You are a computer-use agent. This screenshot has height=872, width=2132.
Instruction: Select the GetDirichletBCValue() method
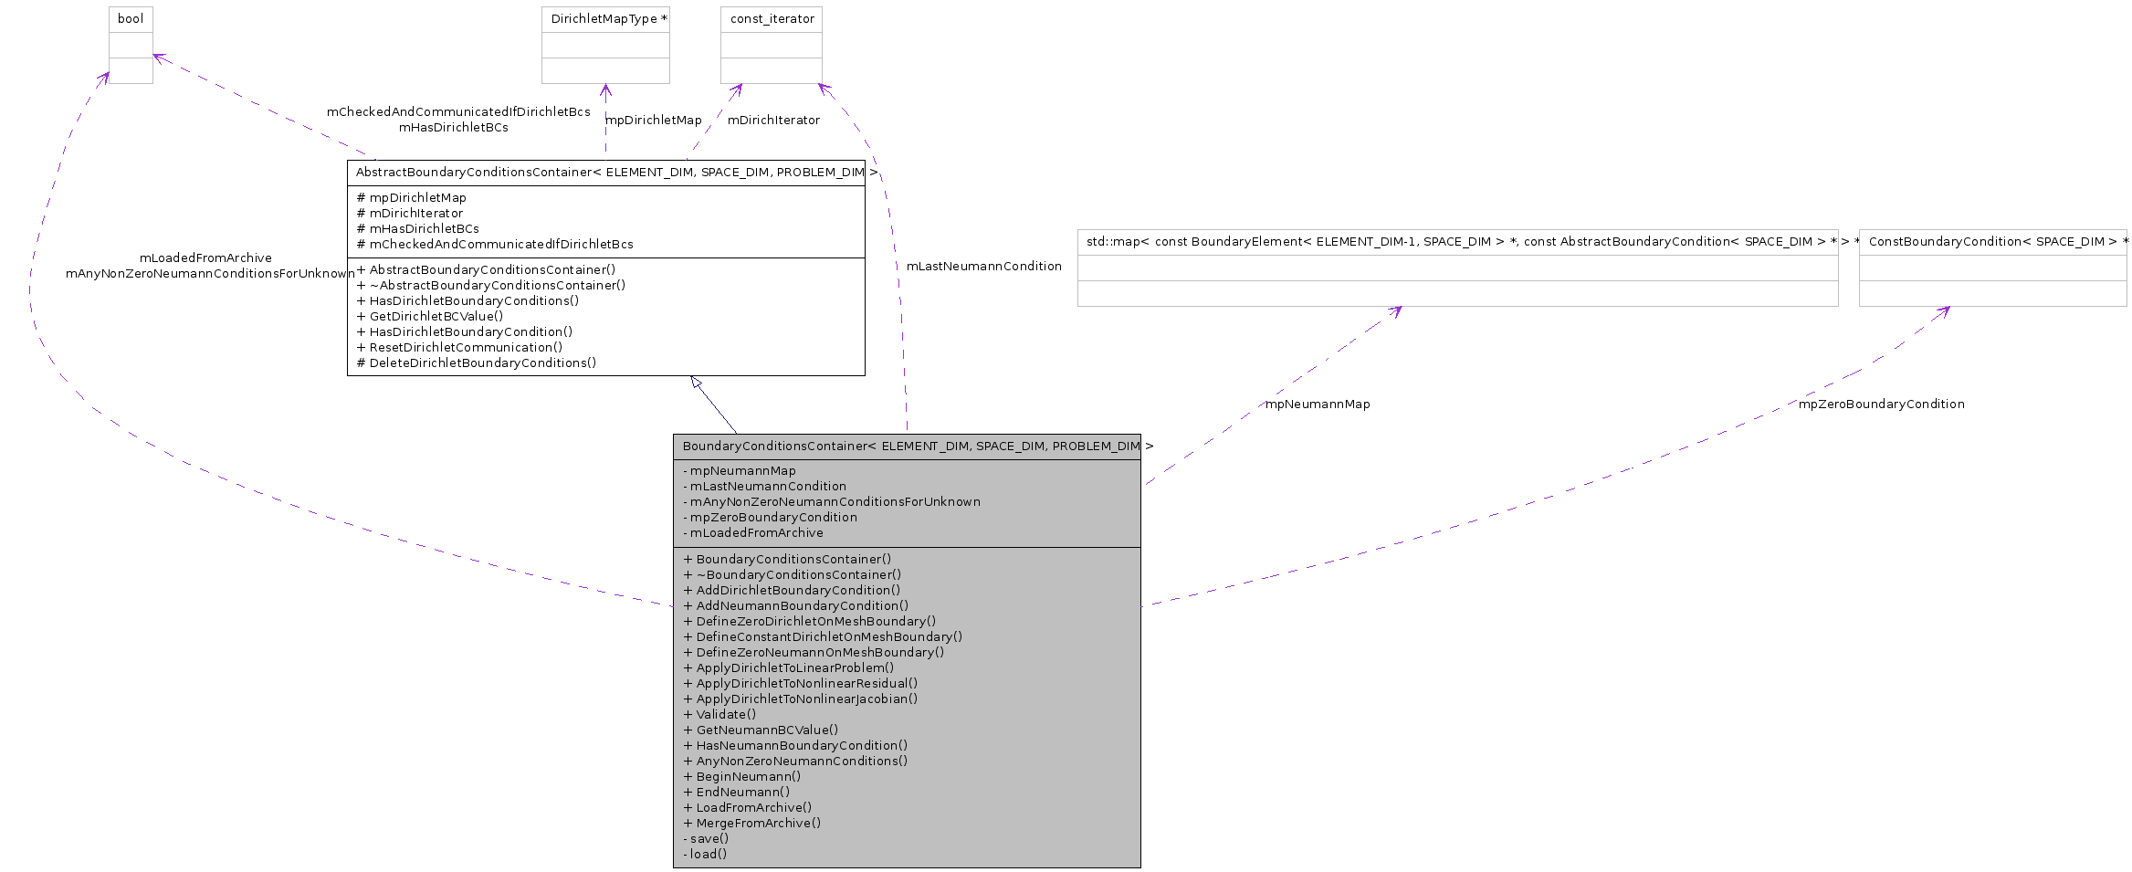pyautogui.click(x=430, y=317)
